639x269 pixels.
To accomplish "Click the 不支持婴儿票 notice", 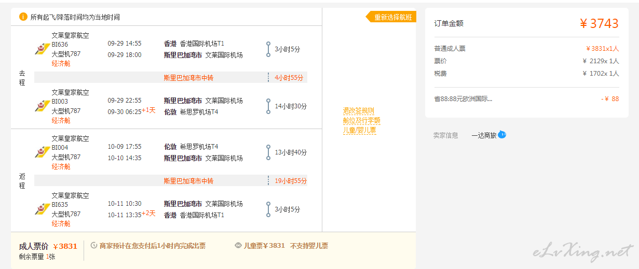I will coord(309,246).
